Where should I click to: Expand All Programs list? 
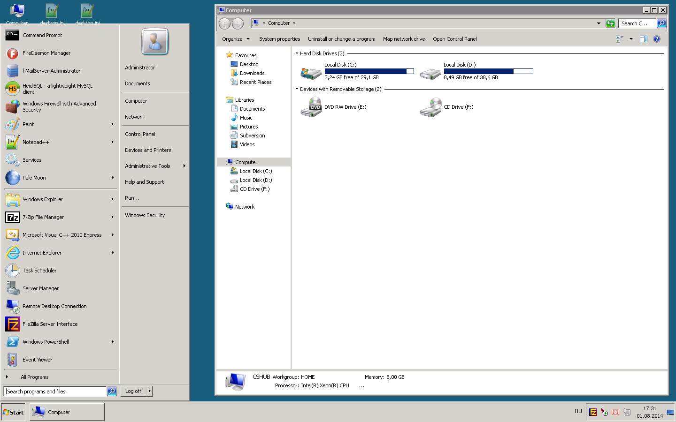tap(34, 377)
